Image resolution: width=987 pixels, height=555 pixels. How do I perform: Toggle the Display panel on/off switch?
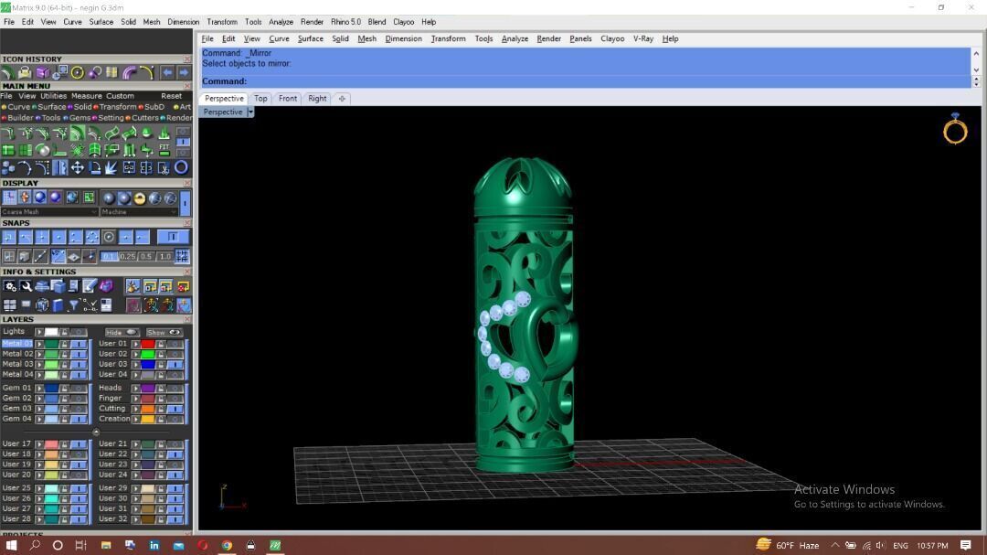click(185, 202)
